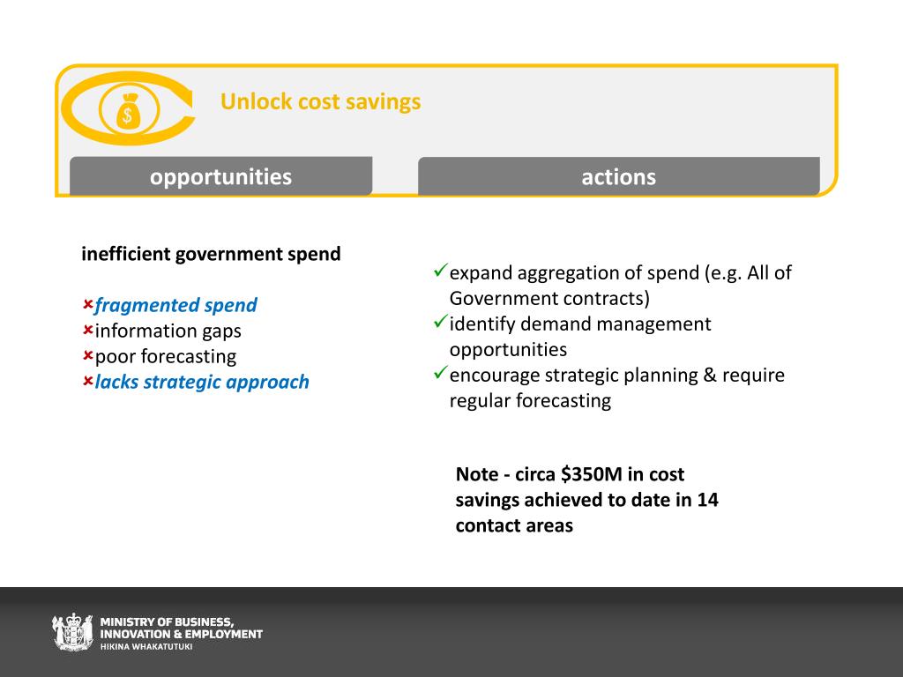The width and height of the screenshot is (903, 677).
Task: Click the green check beside 'identify demand management'
Action: (441, 321)
